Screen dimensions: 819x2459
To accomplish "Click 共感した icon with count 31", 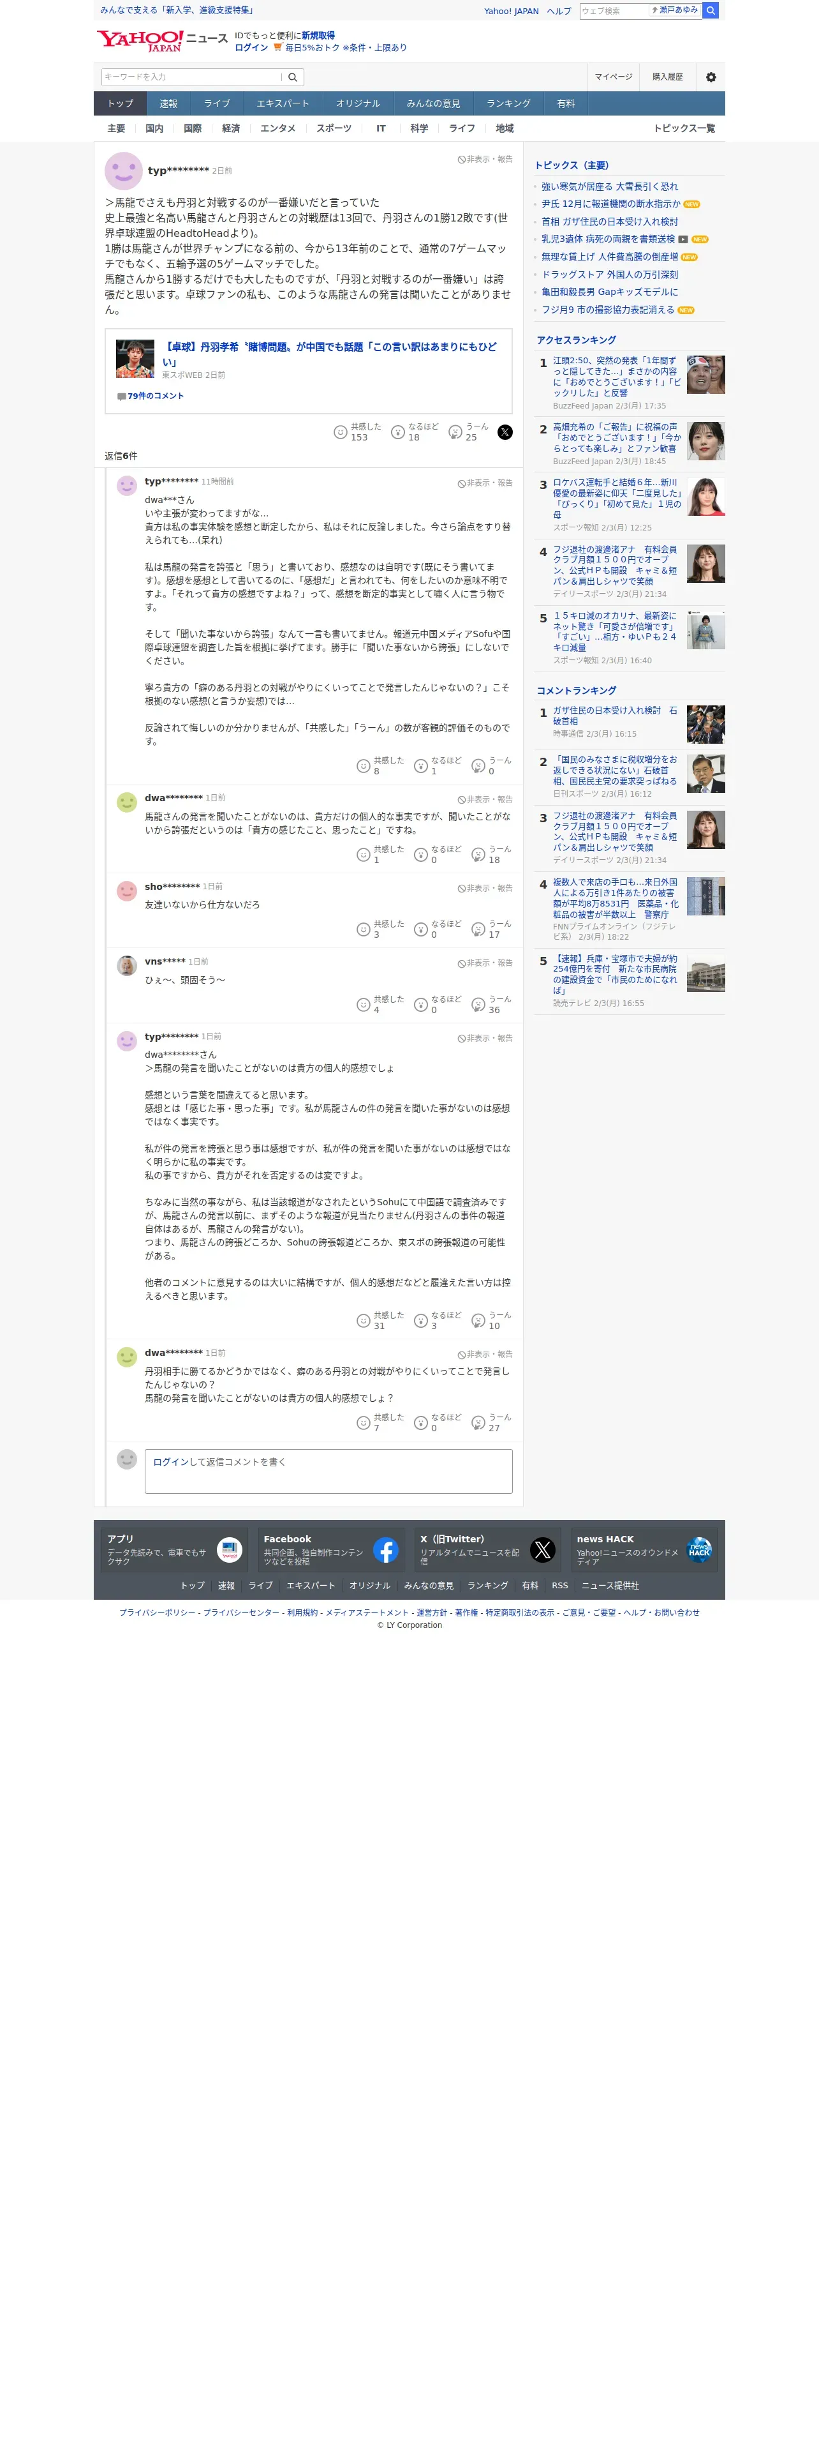I will click(364, 1320).
